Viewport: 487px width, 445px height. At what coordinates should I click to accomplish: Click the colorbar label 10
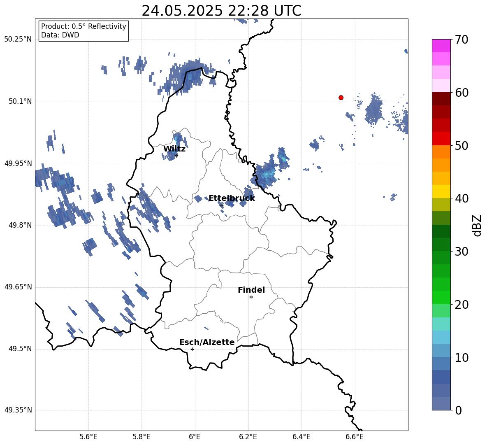pyautogui.click(x=462, y=357)
